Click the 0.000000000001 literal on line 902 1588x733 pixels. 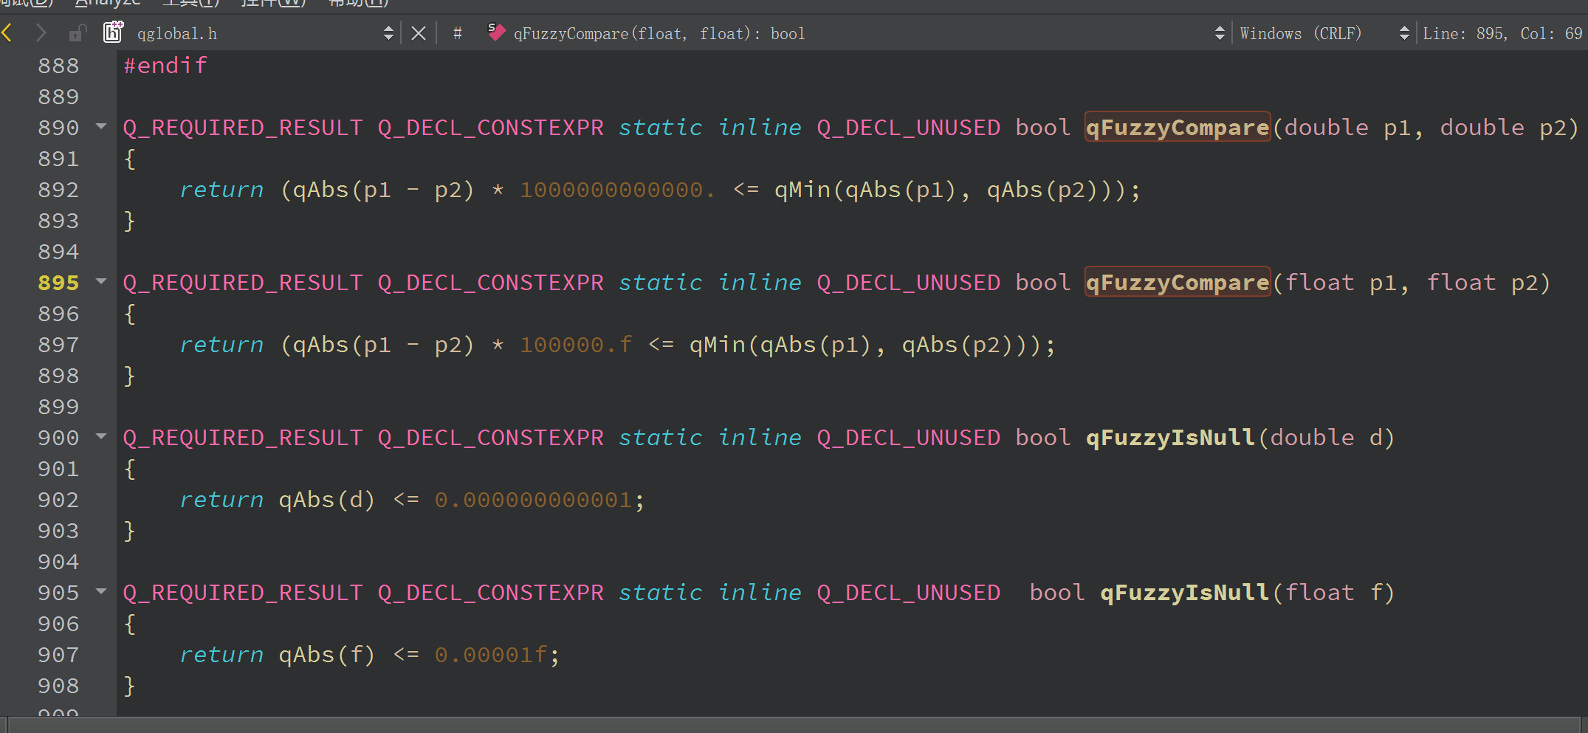[533, 500]
